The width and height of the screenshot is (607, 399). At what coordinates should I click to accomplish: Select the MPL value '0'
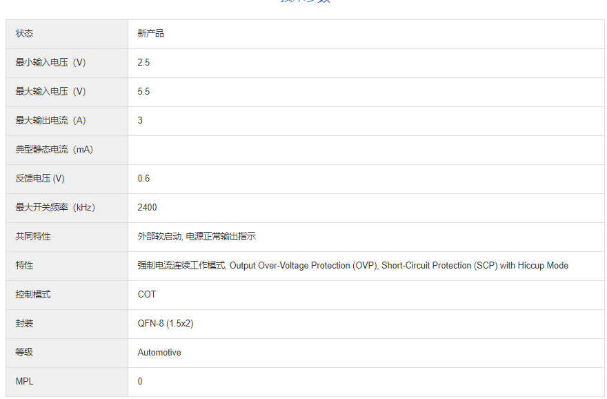(140, 382)
